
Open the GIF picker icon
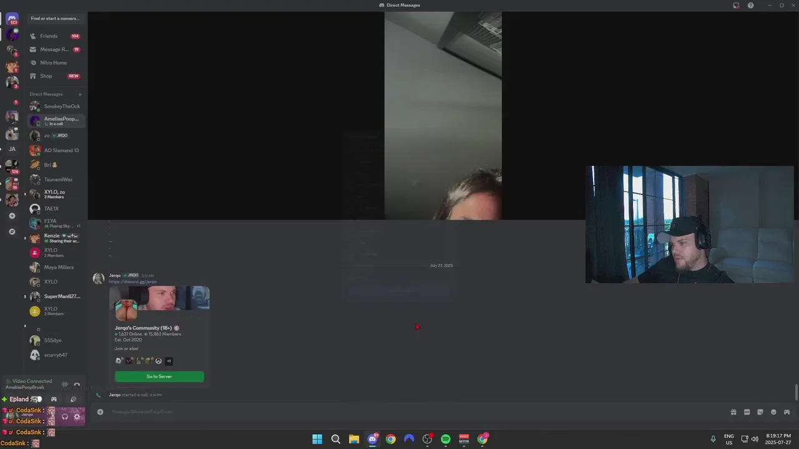pyautogui.click(x=747, y=412)
